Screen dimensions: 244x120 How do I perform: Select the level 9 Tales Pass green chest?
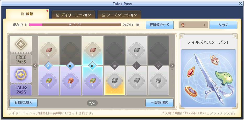(92, 81)
